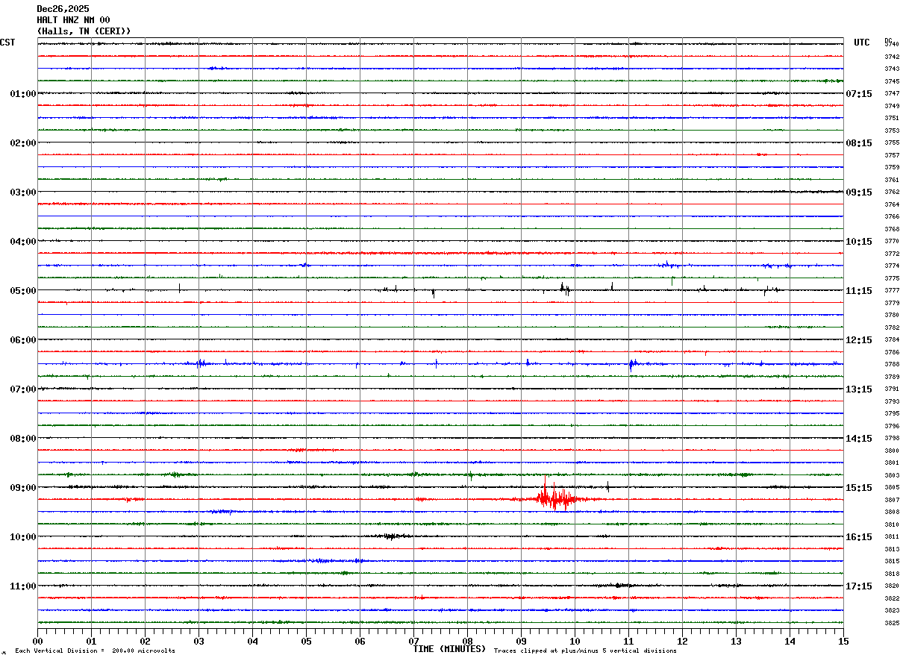Image resolution: width=903 pixels, height=661 pixels.
Task: Click the 11 minute axis tick label
Action: (x=628, y=641)
